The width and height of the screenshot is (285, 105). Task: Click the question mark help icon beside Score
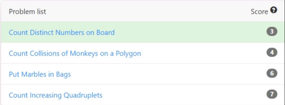274,10
